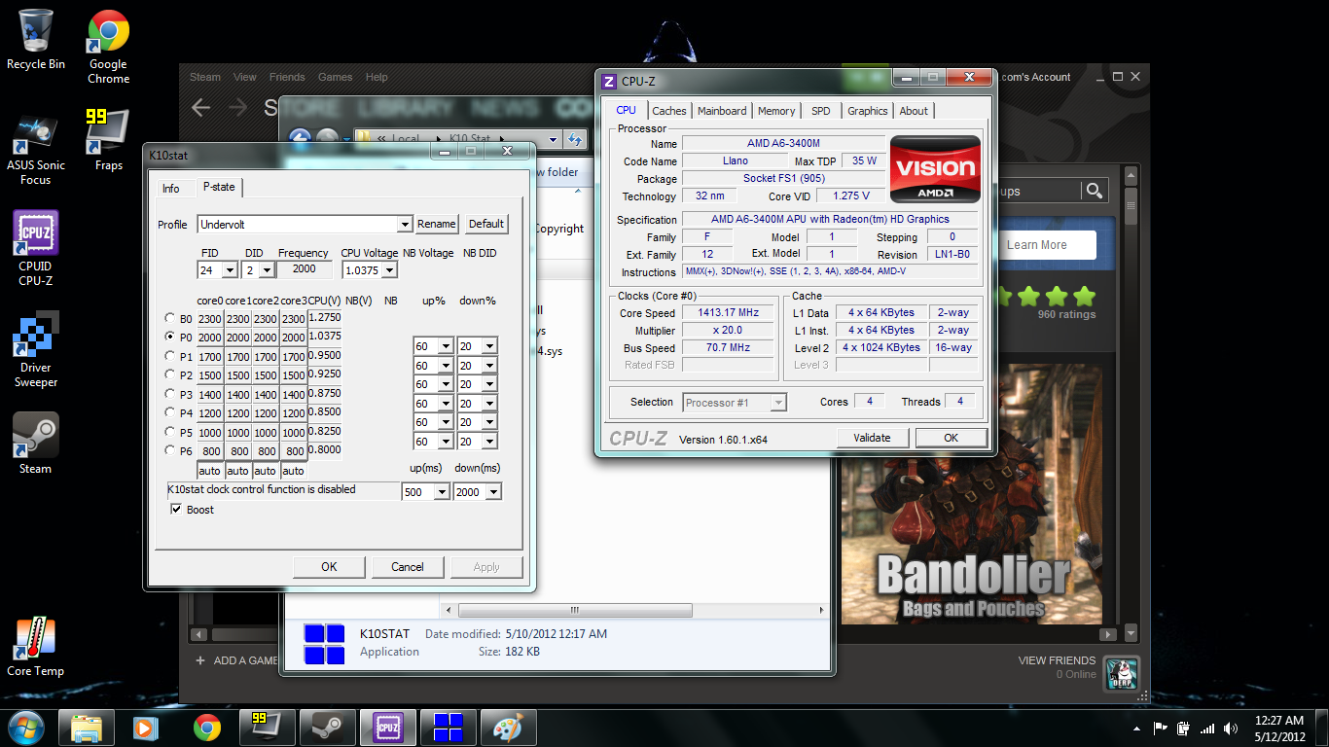Switch to Steam in the taskbar
The image size is (1329, 747).
[x=326, y=727]
